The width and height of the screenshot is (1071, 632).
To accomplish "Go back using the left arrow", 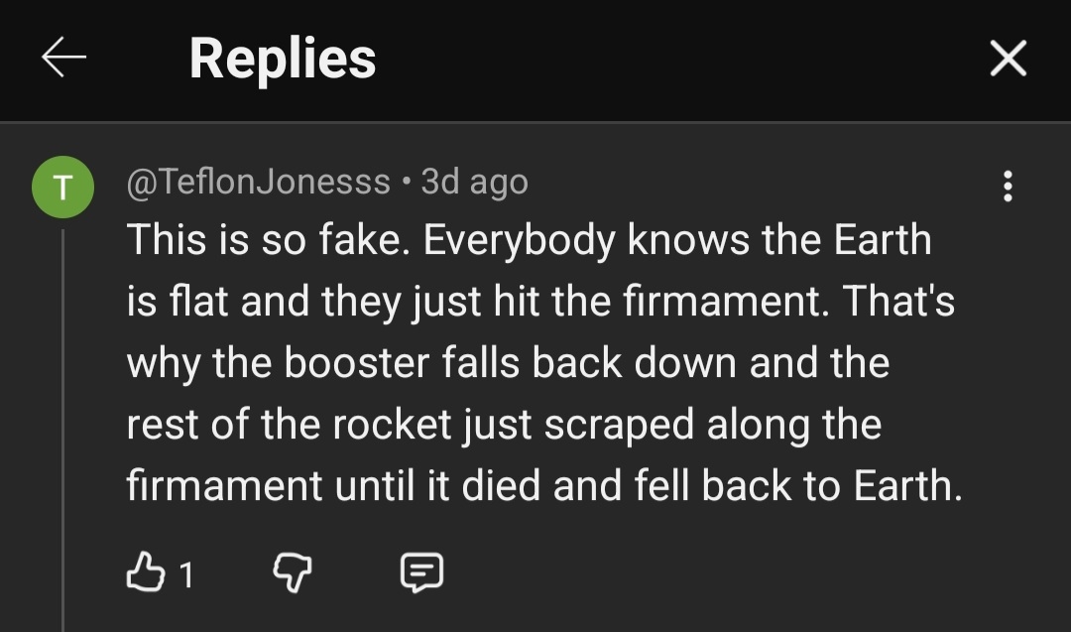I will [63, 60].
